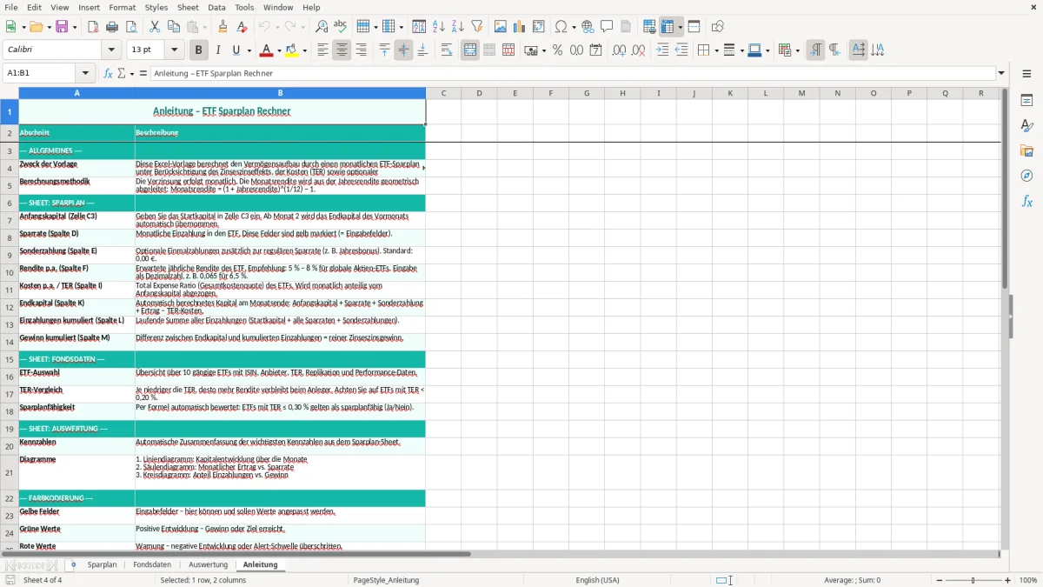Switch to the Fondsdaten sheet tab
1043x587 pixels.
(x=152, y=564)
